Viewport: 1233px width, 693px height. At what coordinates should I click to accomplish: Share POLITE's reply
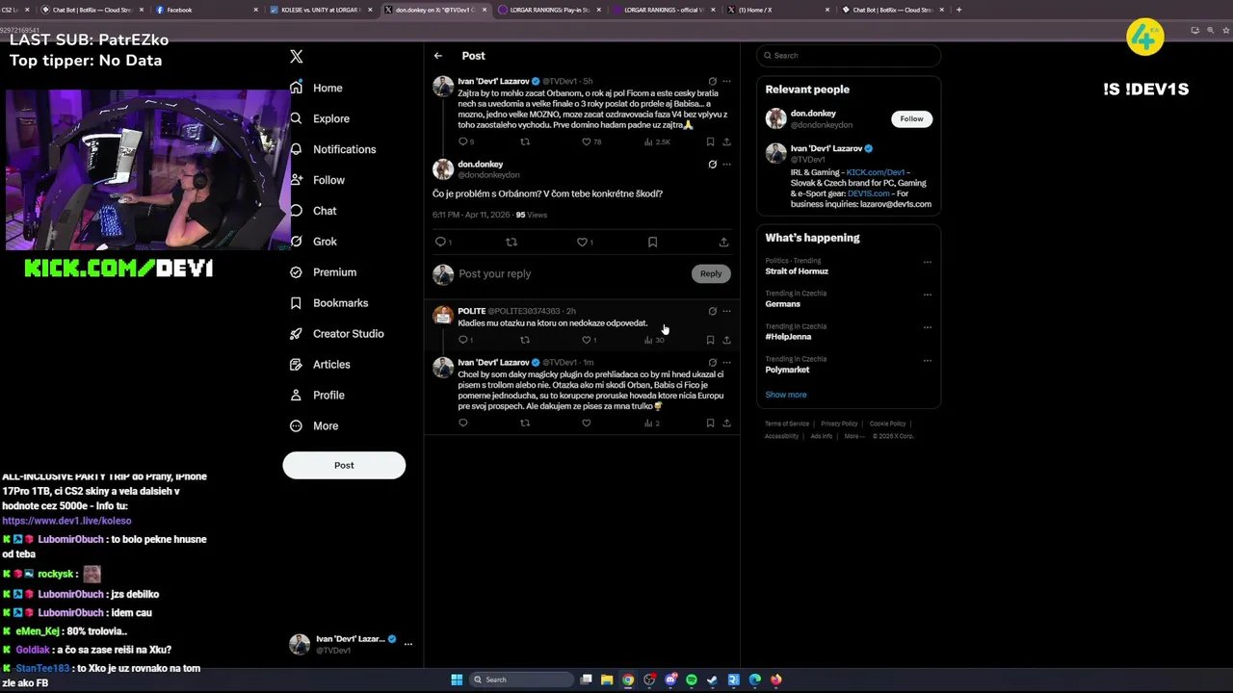726,340
